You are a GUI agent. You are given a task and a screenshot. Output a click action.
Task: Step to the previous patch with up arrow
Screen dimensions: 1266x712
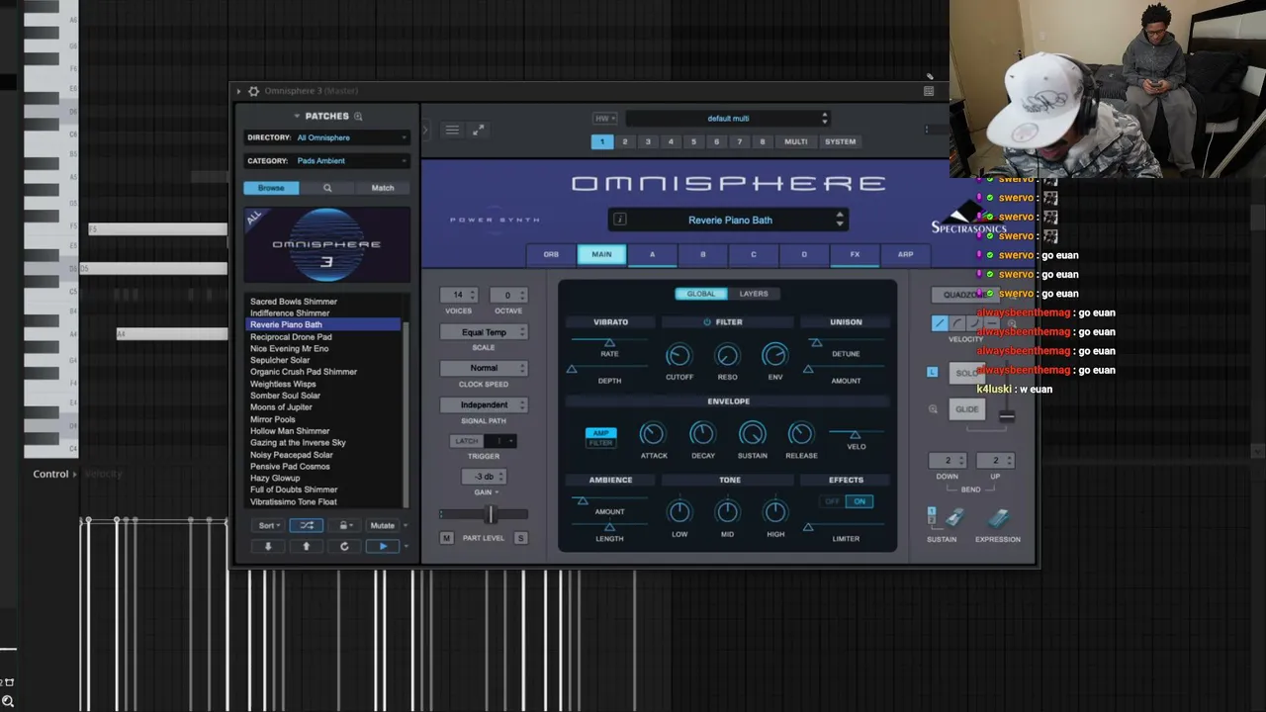point(306,546)
